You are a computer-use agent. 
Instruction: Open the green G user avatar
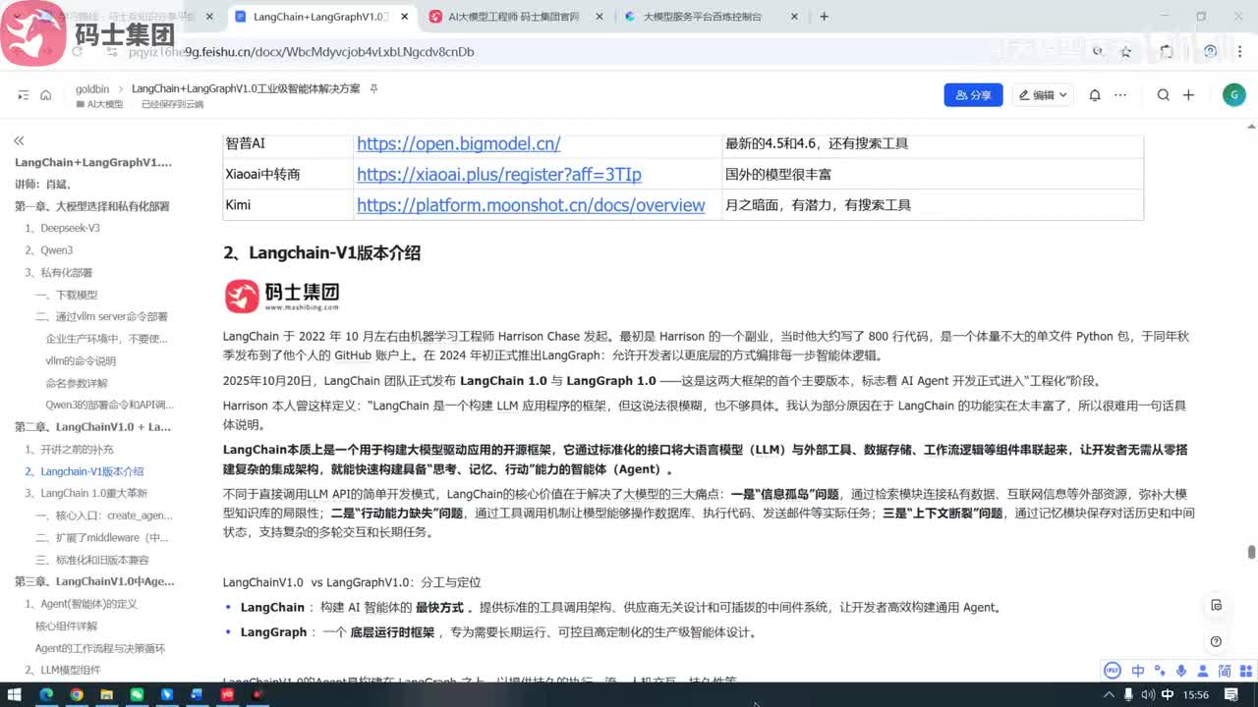pos(1233,94)
